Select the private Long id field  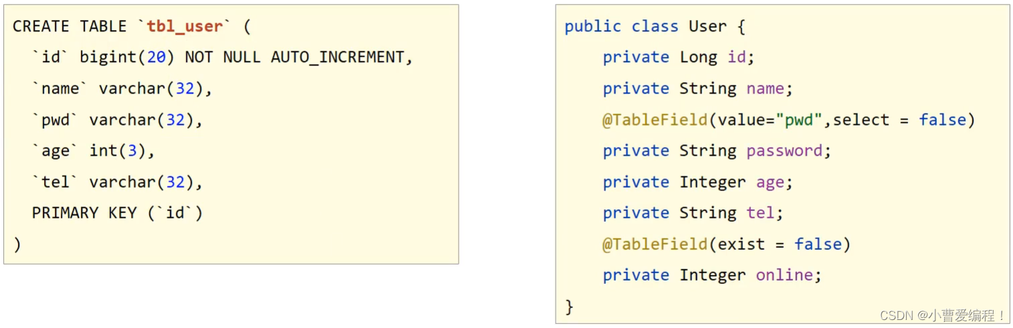[679, 57]
